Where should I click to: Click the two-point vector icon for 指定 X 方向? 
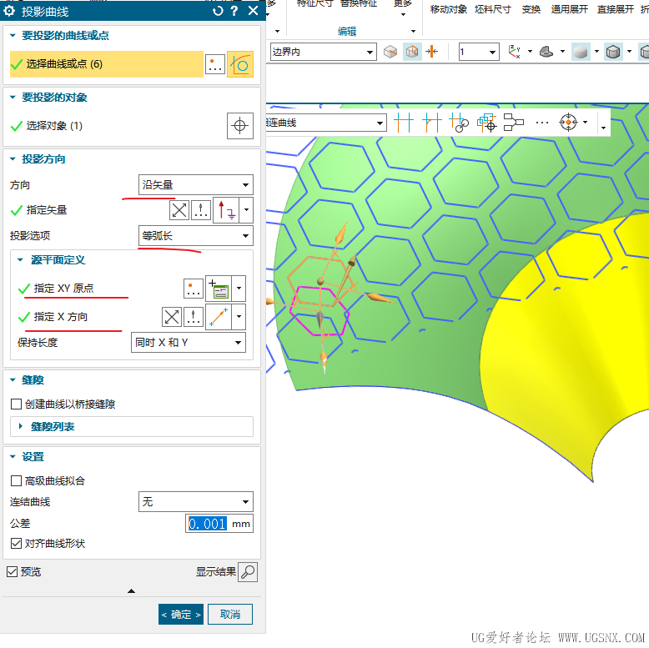tap(219, 317)
